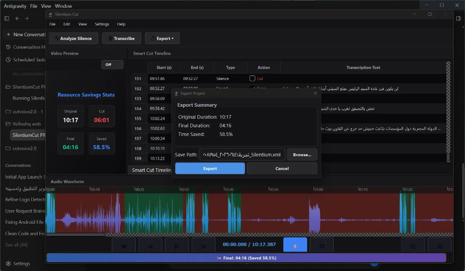Open the Clean Code and Fix conversation

tap(25, 233)
